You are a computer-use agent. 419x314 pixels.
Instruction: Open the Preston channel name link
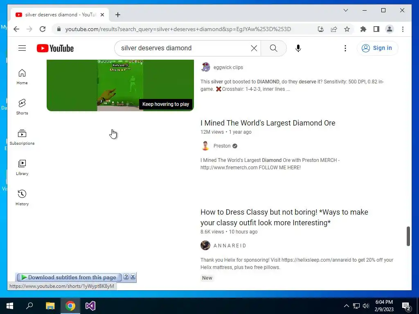pyautogui.click(x=222, y=146)
